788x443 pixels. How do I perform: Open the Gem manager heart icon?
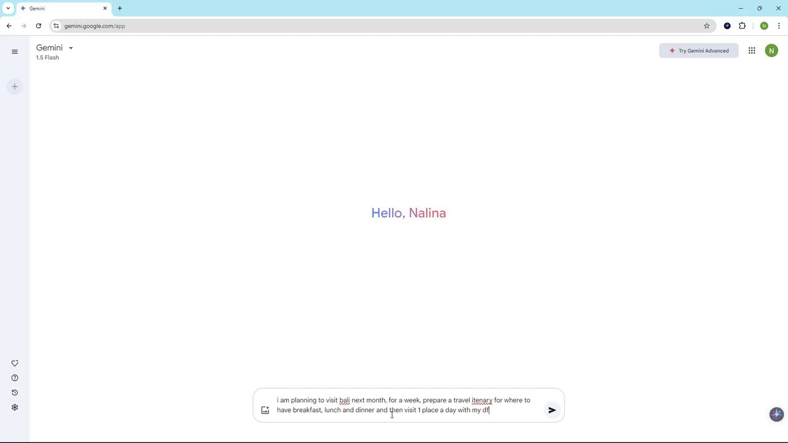[x=15, y=363]
